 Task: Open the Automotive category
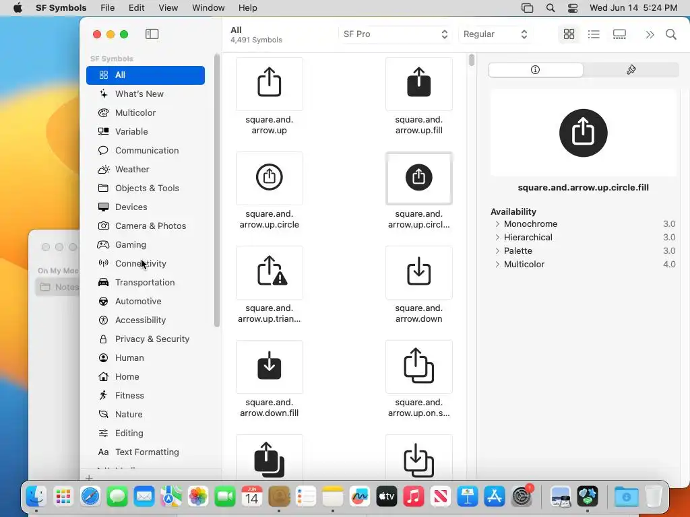[146, 302]
